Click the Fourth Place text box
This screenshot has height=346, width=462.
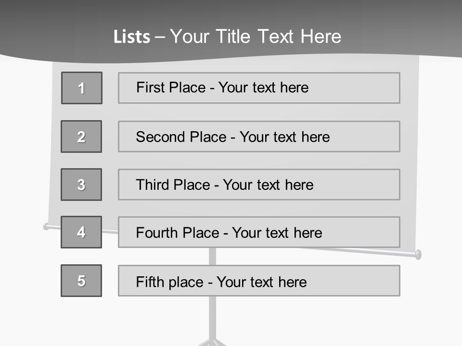coord(259,232)
